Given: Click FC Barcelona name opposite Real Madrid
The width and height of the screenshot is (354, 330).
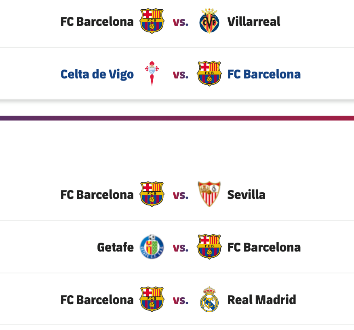Looking at the screenshot, I should tap(97, 300).
